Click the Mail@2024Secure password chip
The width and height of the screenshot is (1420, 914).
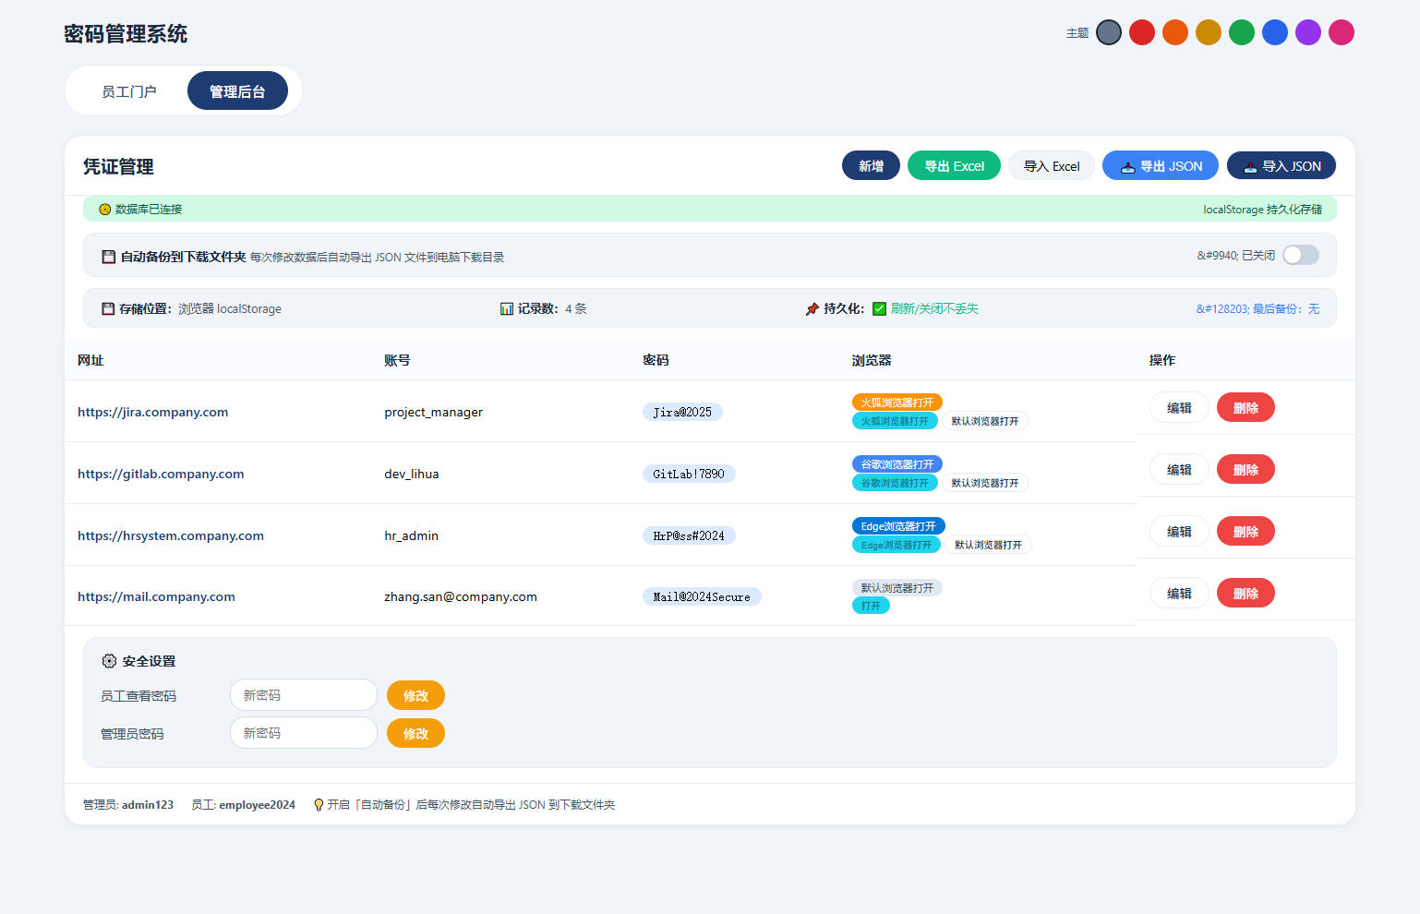tap(702, 596)
